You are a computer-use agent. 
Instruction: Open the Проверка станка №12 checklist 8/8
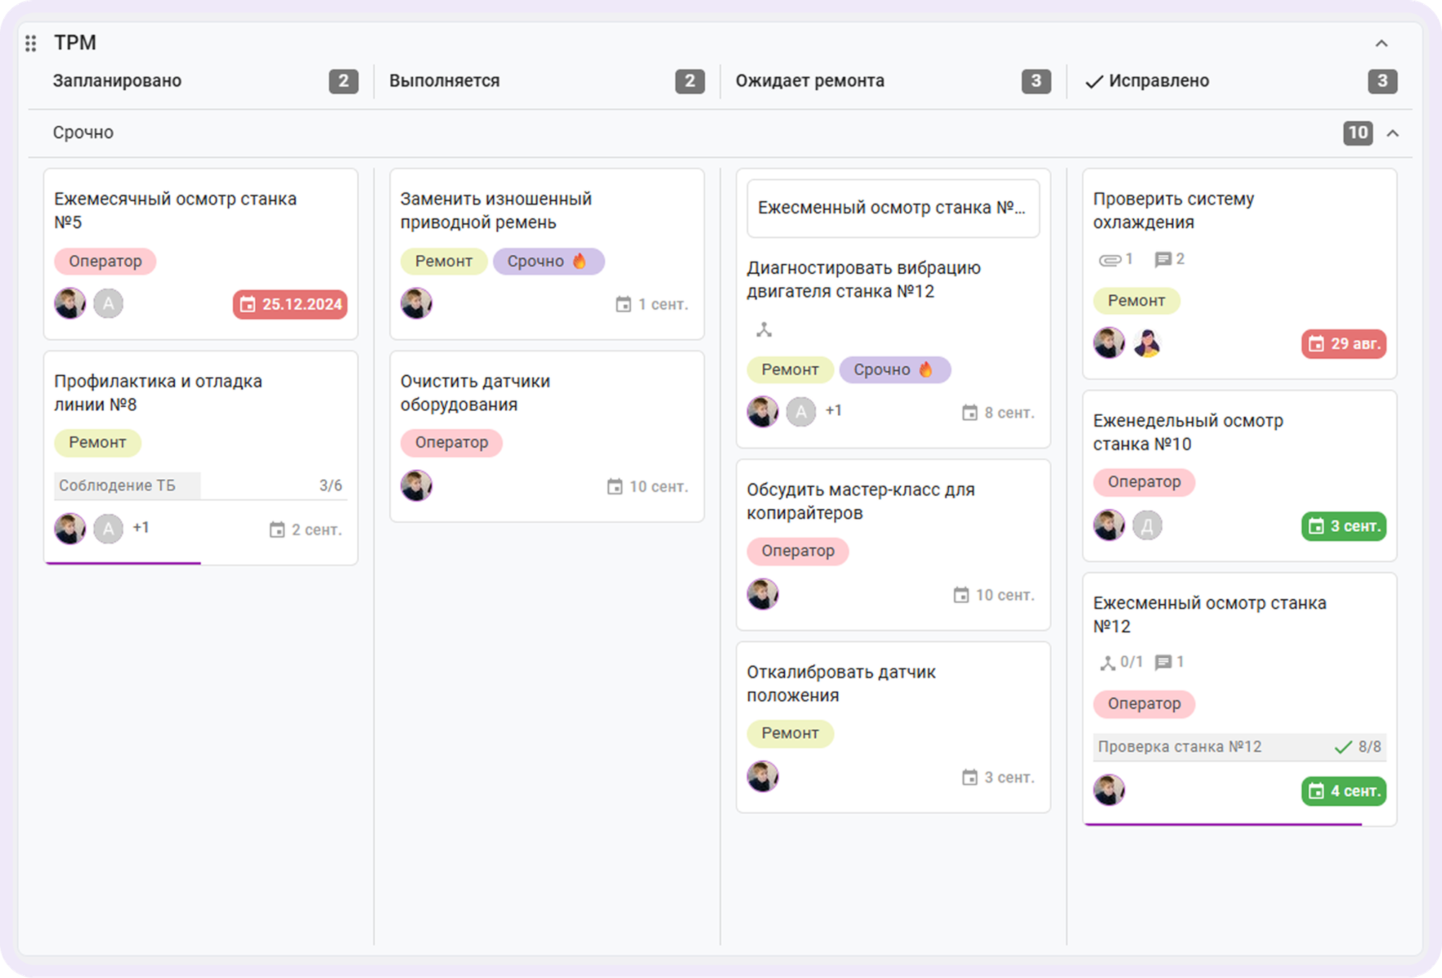[x=1239, y=747]
